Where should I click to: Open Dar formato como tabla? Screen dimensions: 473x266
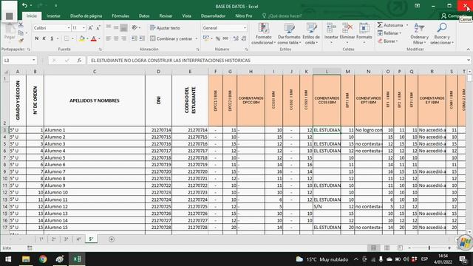[289, 33]
